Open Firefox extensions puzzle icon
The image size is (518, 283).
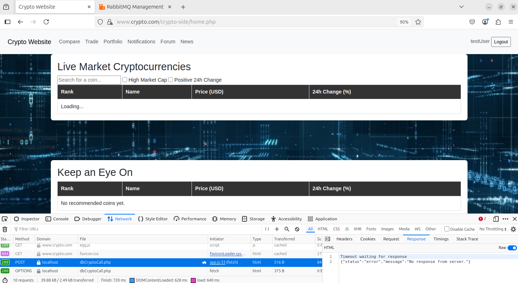498,22
